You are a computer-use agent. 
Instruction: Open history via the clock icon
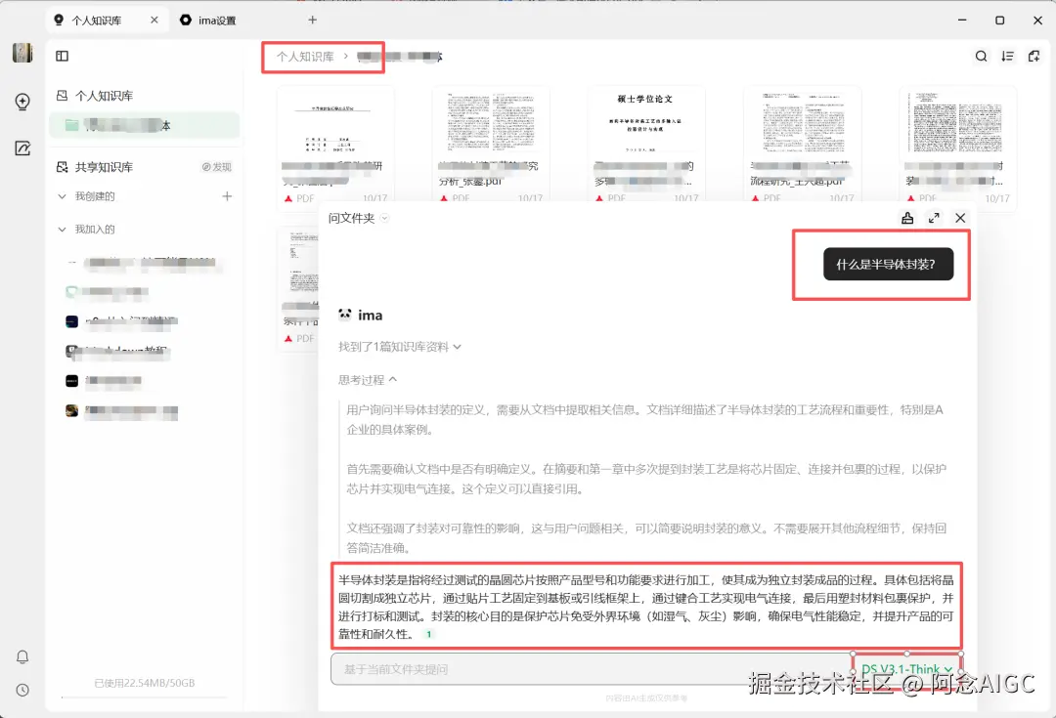tap(22, 690)
